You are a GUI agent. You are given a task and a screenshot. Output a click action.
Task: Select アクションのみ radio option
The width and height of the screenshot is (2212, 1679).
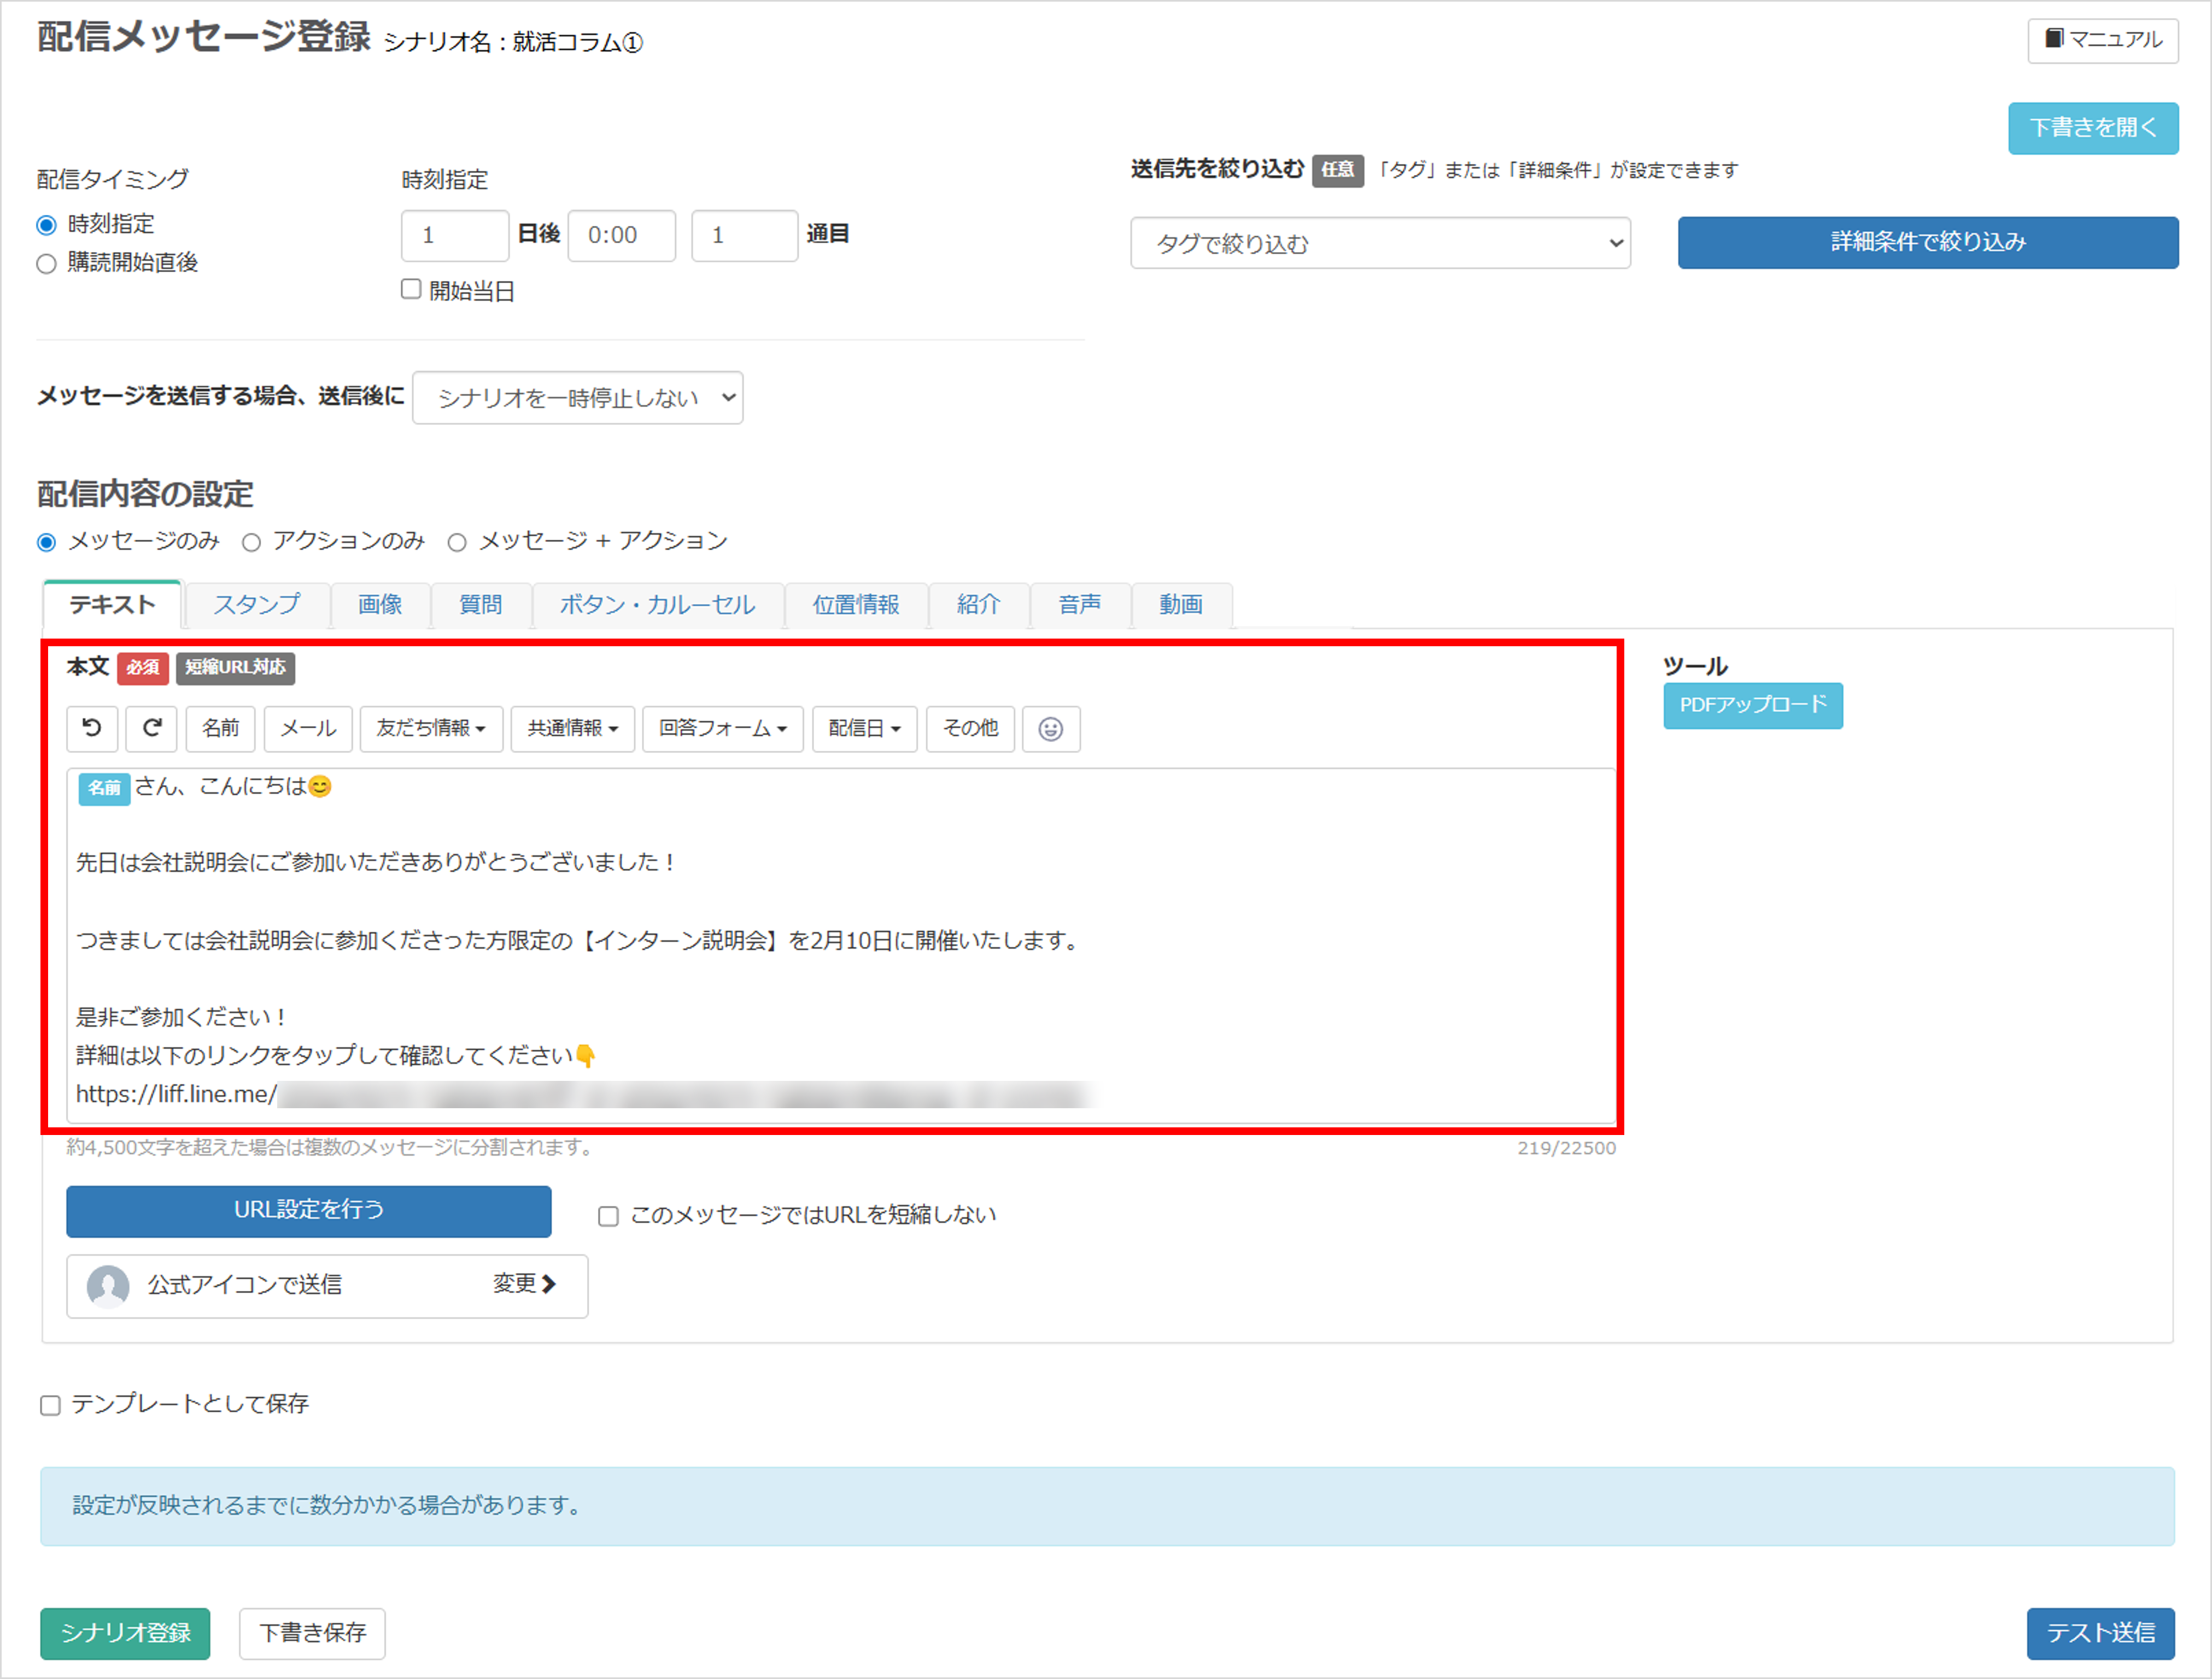click(252, 543)
